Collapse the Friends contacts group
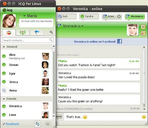This screenshot has width=148, height=128. 4,99
